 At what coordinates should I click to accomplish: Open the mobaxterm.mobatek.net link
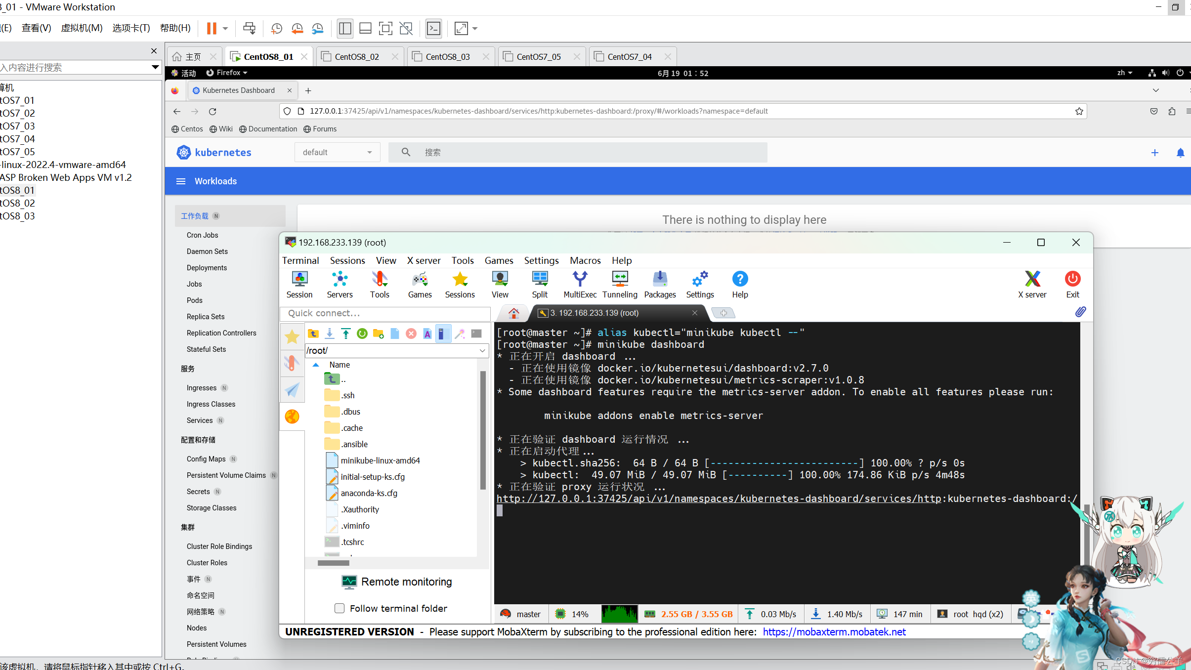click(834, 632)
